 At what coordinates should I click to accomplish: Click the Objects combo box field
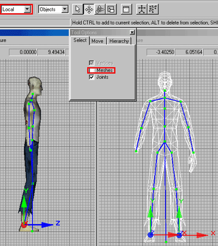pos(53,9)
